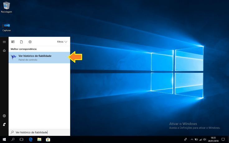Launch Microsoft Store from the taskbar
This screenshot has width=229, height=143.
pyautogui.click(x=48, y=140)
